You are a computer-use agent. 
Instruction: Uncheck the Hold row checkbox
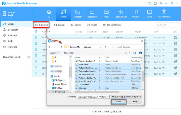click(x=36, y=56)
